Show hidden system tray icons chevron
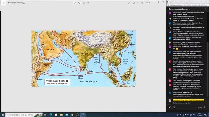209x117 pixels. tap(175, 115)
